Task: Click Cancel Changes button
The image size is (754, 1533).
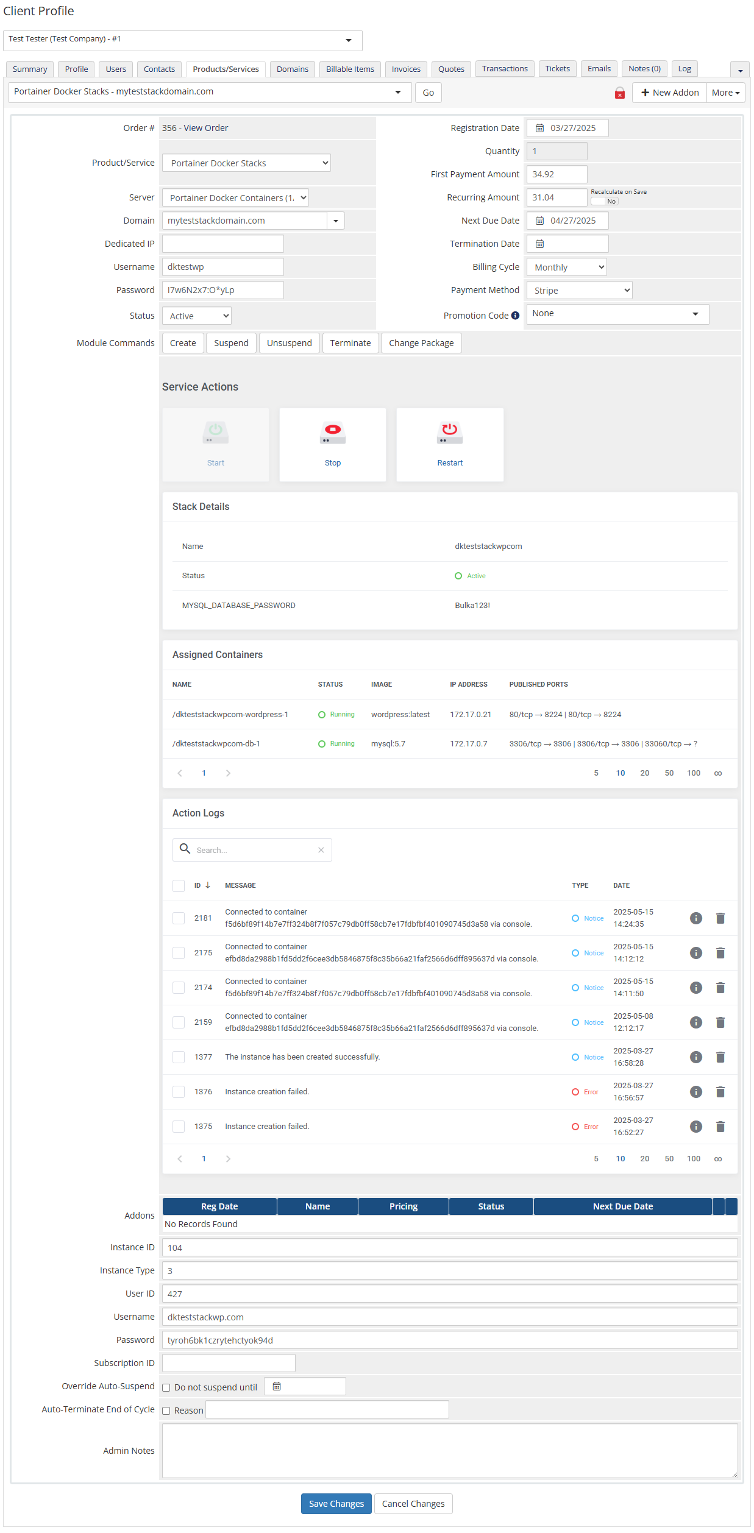Action: click(413, 1504)
